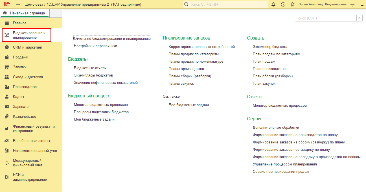Open service settings dropdown near username

click(352, 5)
